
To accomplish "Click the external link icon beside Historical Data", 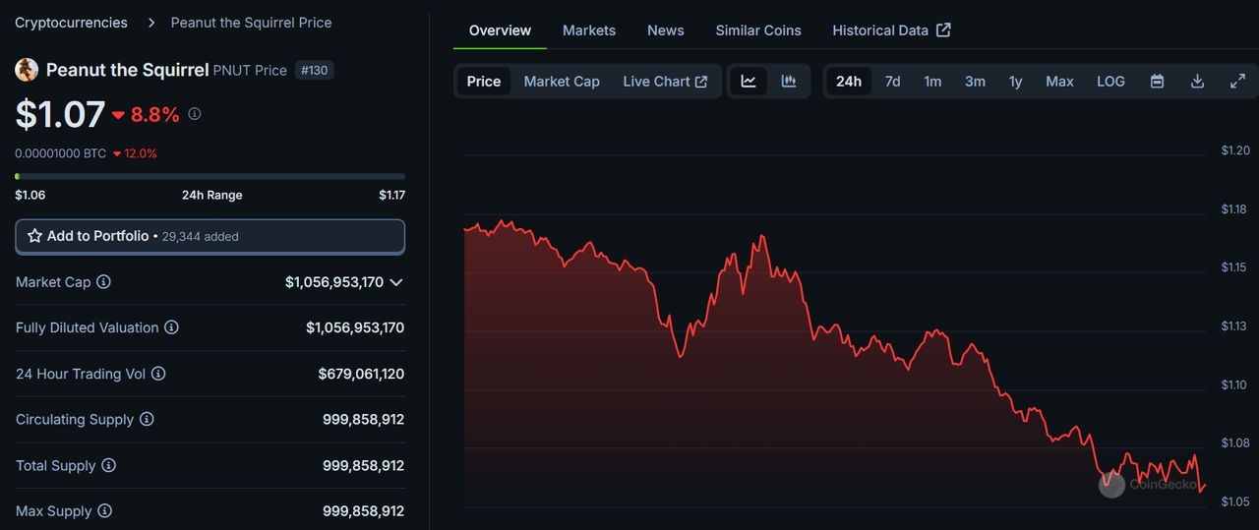I will [x=943, y=30].
